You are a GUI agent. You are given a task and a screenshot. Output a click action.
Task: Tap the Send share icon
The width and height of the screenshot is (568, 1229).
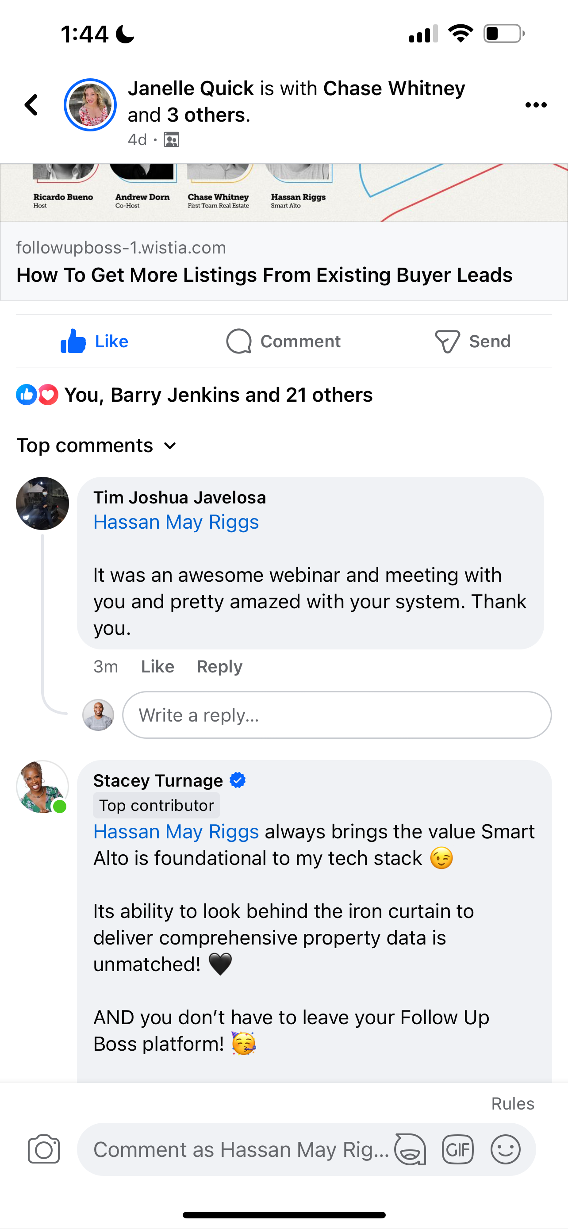472,342
